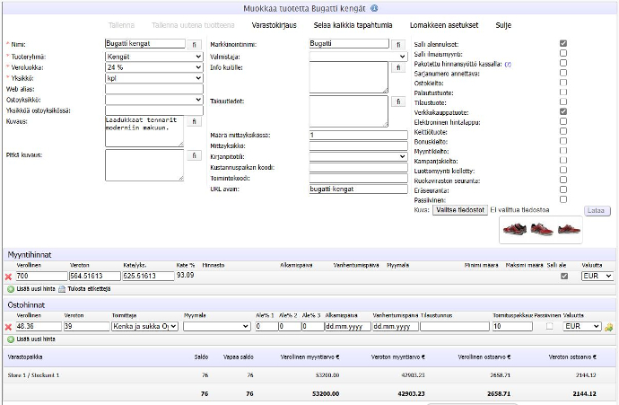Open the info icon beside the page title
The height and width of the screenshot is (405, 619).
click(x=374, y=8)
